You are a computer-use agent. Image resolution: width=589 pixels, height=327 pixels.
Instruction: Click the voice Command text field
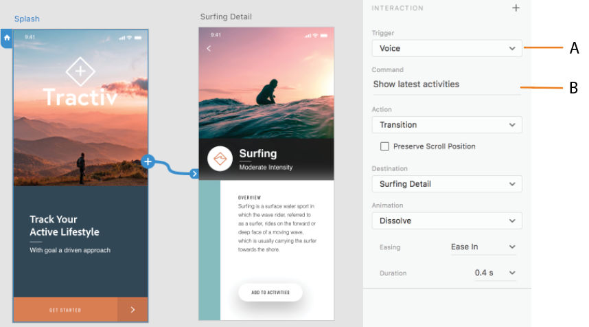[445, 84]
